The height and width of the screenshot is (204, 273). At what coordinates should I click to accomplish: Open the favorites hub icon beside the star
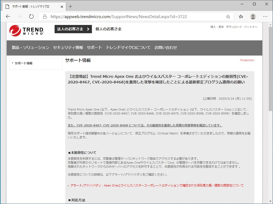click(240, 16)
